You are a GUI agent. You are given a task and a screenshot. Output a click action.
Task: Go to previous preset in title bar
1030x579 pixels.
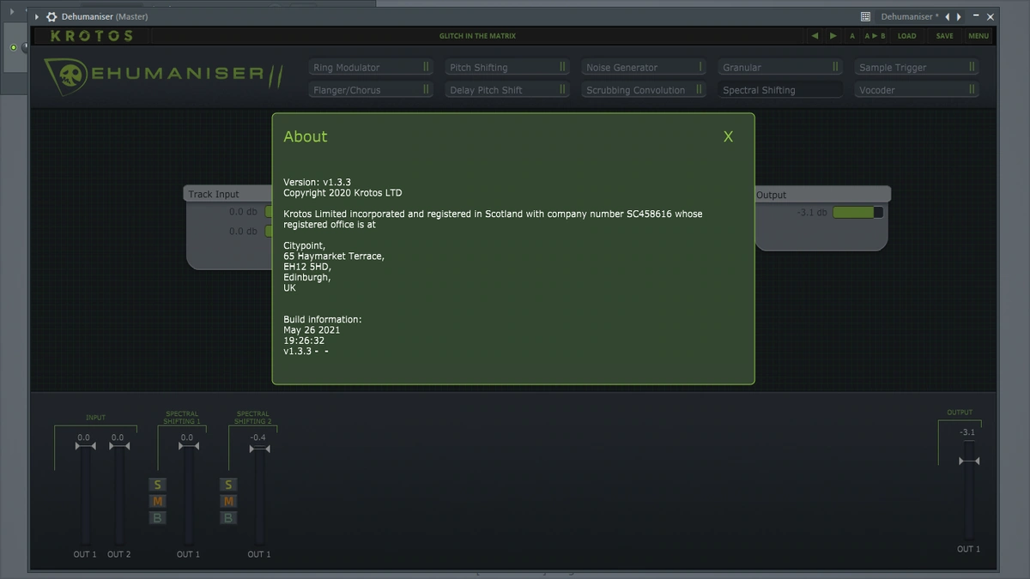click(x=948, y=16)
